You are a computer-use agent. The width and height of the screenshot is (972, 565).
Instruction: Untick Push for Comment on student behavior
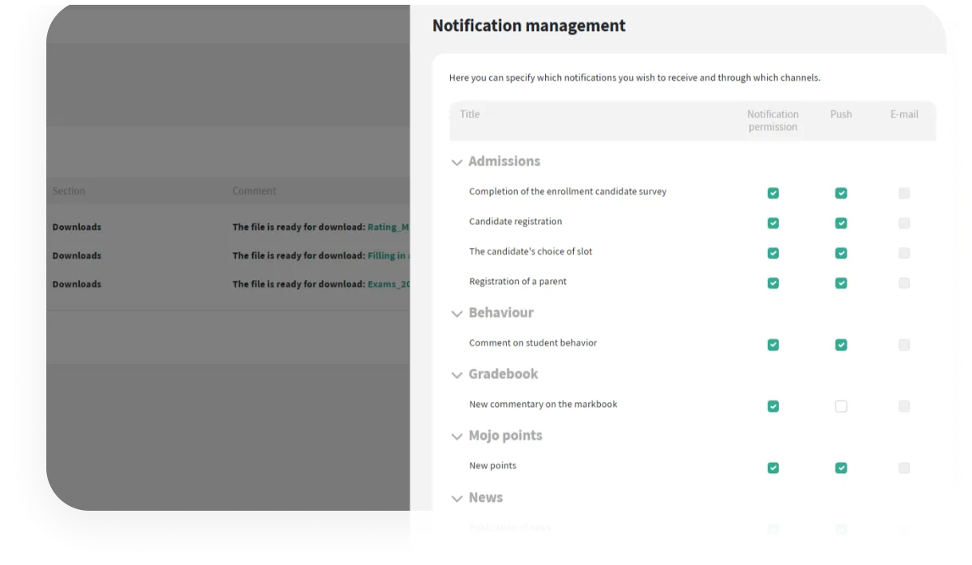[x=841, y=345]
